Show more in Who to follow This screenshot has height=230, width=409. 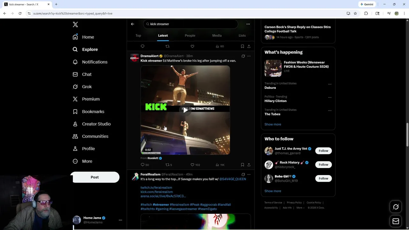pos(273,191)
